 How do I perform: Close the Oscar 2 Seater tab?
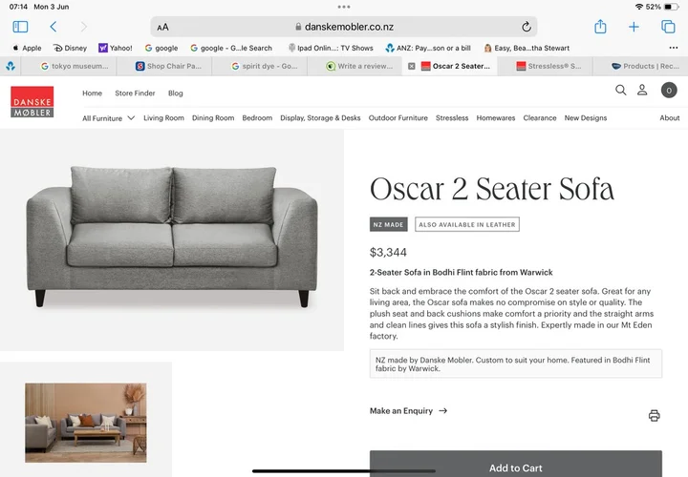click(411, 66)
